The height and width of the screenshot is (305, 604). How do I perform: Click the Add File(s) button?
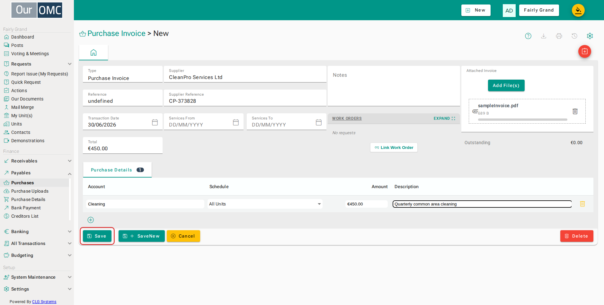(506, 85)
